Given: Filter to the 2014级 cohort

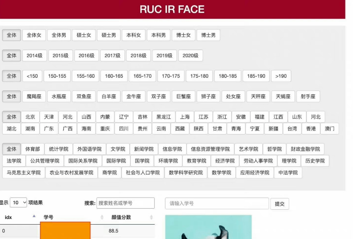Looking at the screenshot, I should (x=34, y=56).
